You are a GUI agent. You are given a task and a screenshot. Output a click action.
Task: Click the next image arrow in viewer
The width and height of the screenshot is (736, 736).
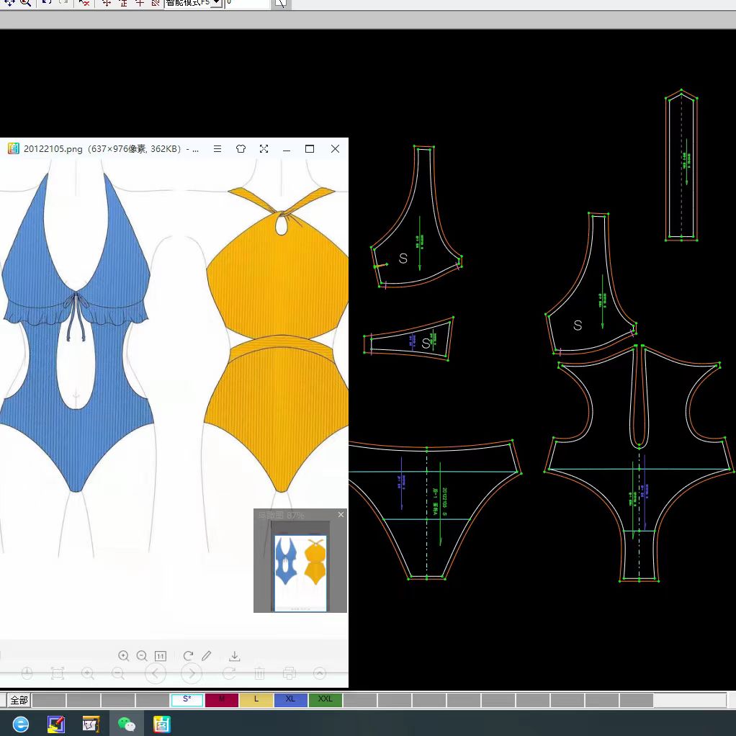tap(191, 673)
